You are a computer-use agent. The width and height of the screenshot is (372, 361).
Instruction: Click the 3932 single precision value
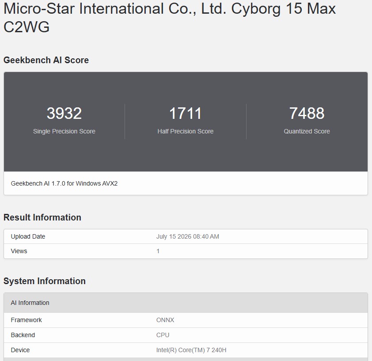pyautogui.click(x=64, y=113)
